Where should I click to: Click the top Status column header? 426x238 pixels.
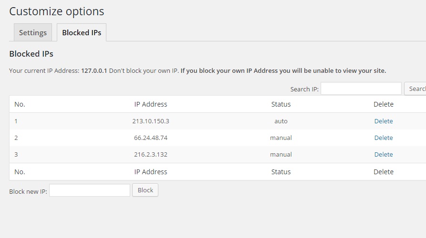click(x=281, y=104)
